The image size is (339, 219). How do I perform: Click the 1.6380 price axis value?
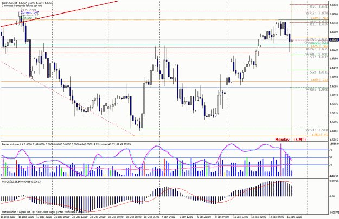[334, 14]
